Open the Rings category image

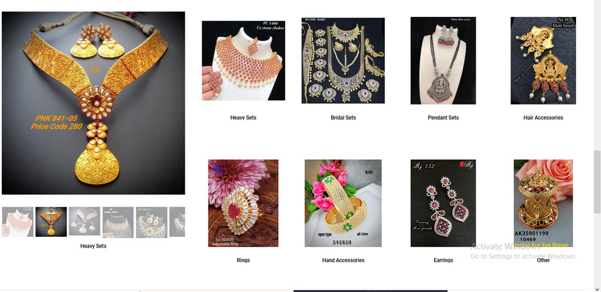tap(244, 203)
